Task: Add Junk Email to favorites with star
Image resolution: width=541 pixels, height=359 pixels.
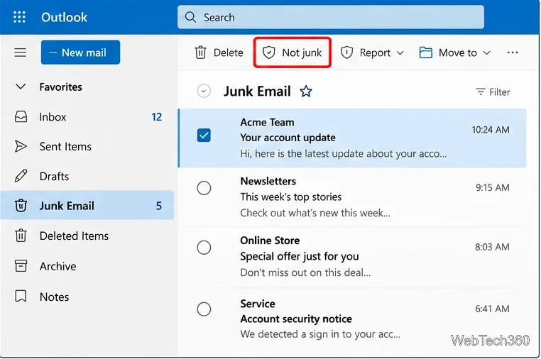Action: [x=306, y=92]
